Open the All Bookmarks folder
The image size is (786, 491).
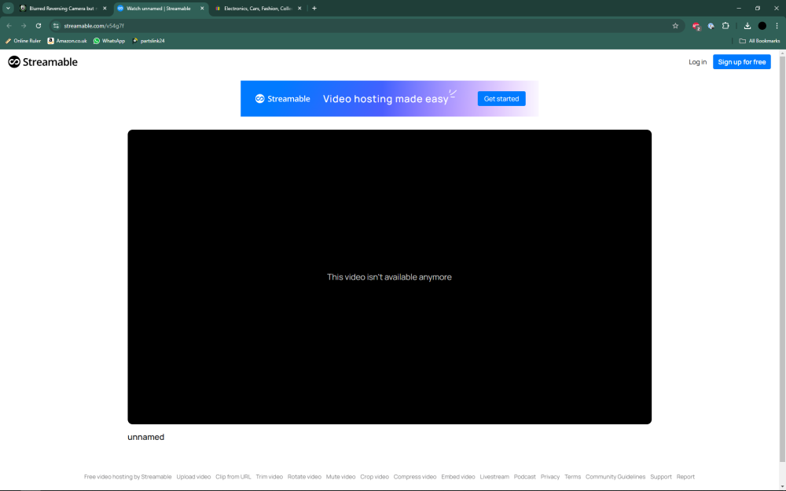coord(759,41)
